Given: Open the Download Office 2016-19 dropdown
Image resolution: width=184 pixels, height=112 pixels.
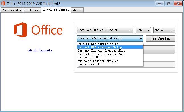Looking at the screenshot, I should 105,30.
